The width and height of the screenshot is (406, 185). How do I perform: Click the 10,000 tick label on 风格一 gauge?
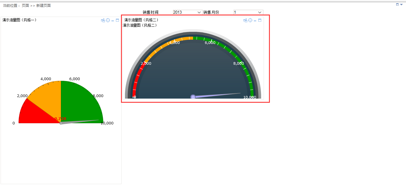point(107,123)
